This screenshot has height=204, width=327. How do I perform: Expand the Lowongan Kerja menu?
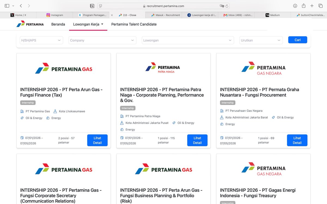coord(88,24)
